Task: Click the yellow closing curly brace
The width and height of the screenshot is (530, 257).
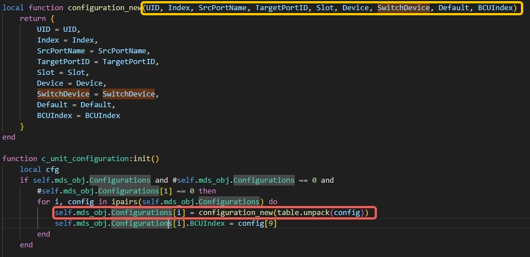Action: (x=23, y=126)
